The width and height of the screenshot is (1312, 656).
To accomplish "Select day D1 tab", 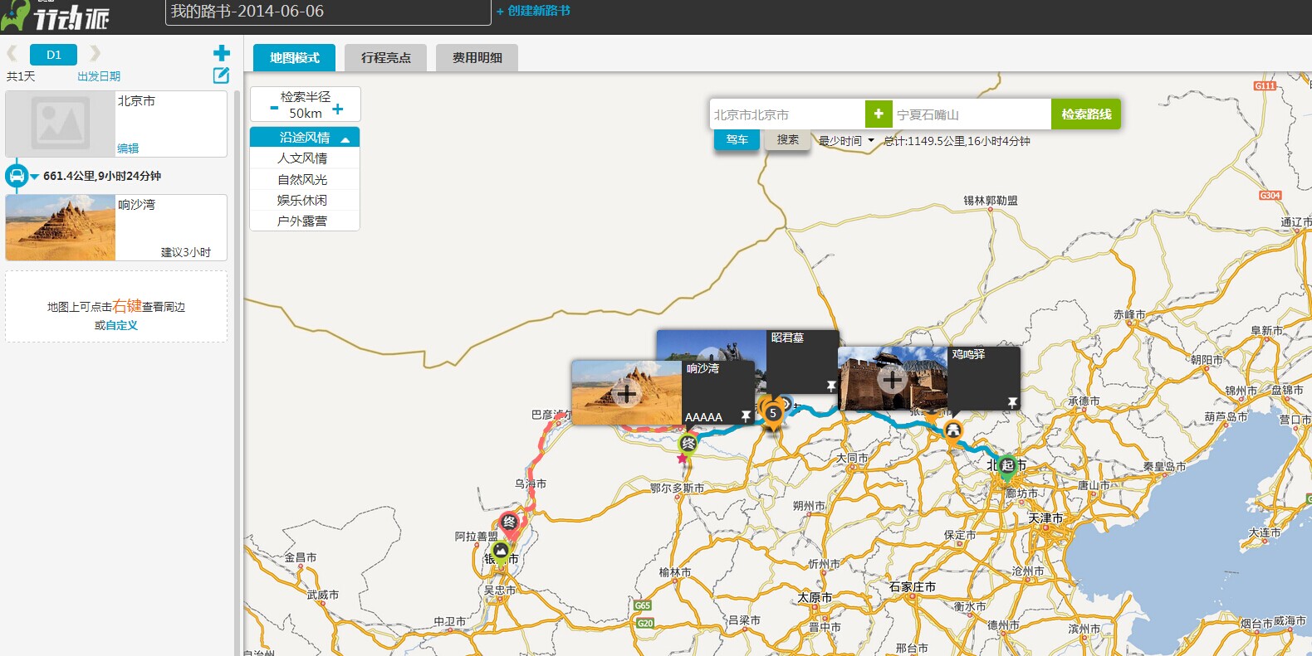I will coord(53,55).
